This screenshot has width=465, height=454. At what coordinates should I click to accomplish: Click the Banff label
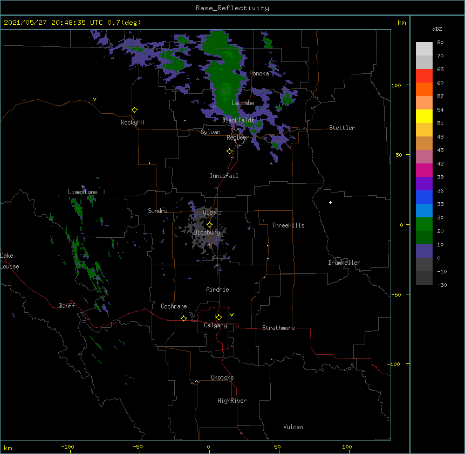coord(67,306)
